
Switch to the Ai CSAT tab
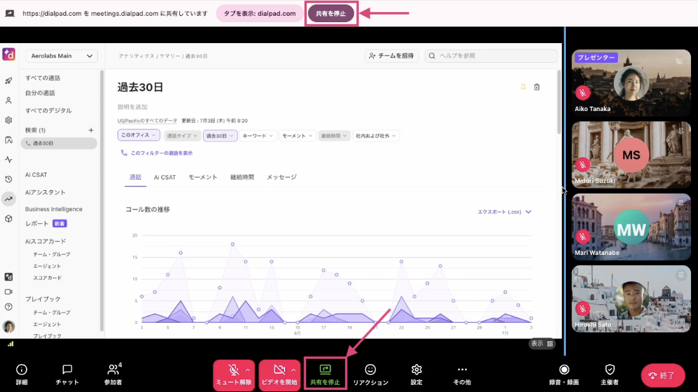(x=164, y=177)
